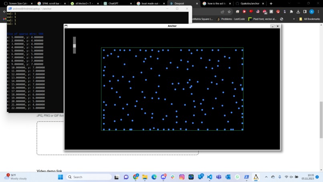Select the 'boat made out' tab
This screenshot has height=182, width=323.
150,4
